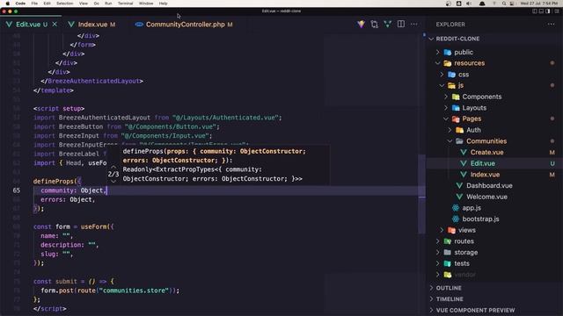Click the date and time in menu bar
Screen dimensions: 563x316
(539, 4)
